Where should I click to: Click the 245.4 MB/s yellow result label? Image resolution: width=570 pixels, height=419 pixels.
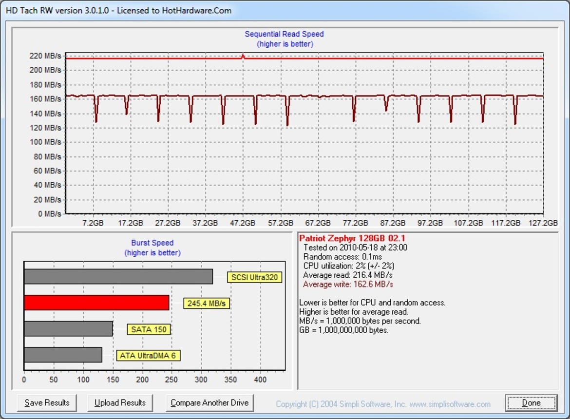pos(207,302)
